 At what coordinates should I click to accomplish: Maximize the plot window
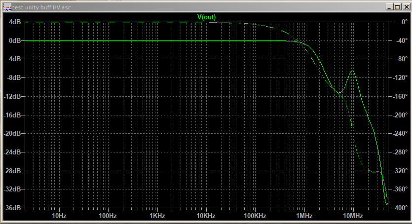(398, 7)
